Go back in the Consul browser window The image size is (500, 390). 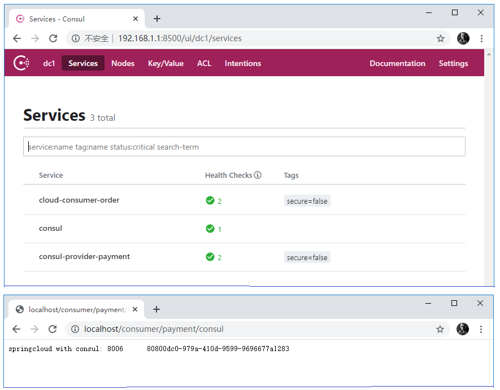(17, 38)
